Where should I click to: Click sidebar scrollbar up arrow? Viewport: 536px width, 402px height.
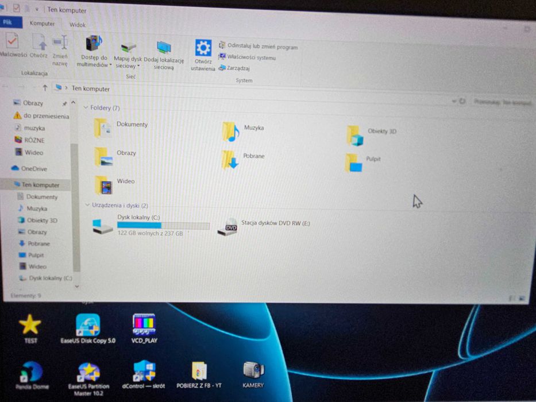(73, 103)
